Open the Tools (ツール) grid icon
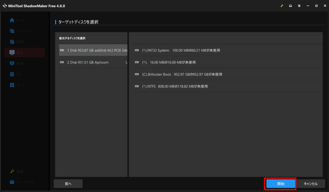Screen dimensions: 329x192 [12, 85]
